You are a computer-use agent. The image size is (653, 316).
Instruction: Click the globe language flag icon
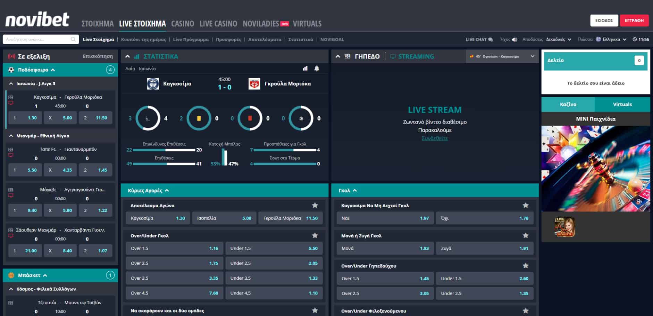click(598, 39)
